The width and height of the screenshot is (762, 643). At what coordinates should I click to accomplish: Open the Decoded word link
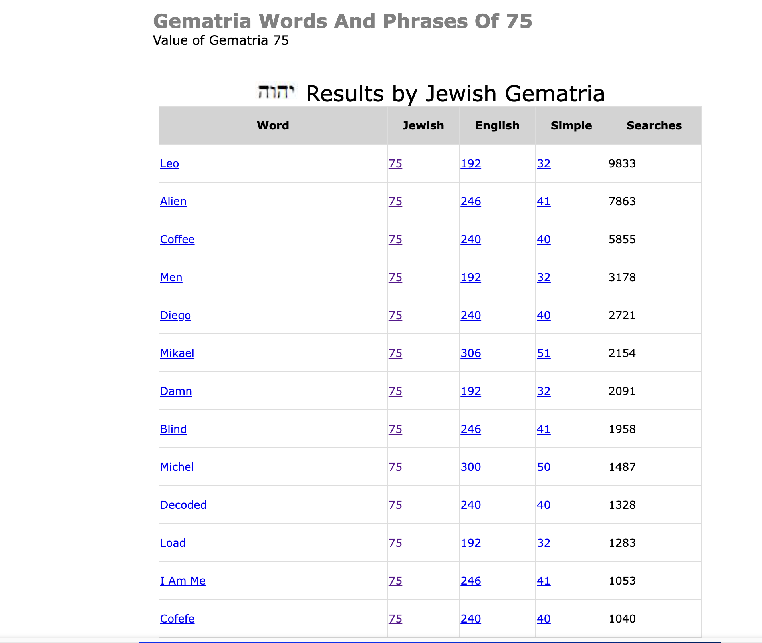(183, 505)
